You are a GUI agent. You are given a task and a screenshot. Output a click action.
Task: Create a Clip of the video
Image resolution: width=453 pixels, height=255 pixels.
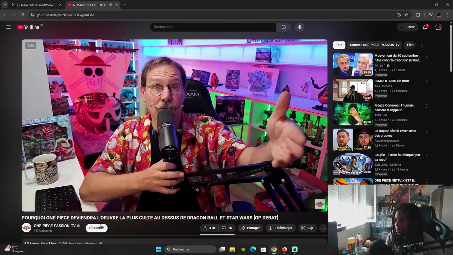pyautogui.click(x=307, y=228)
